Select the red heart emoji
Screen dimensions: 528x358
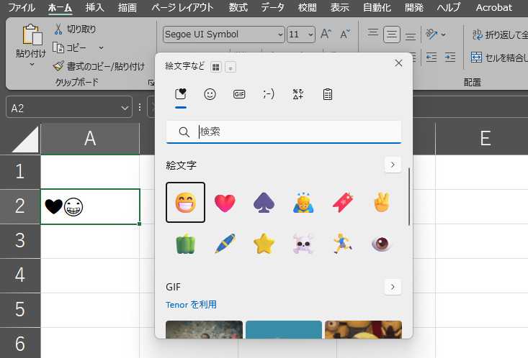pos(225,203)
